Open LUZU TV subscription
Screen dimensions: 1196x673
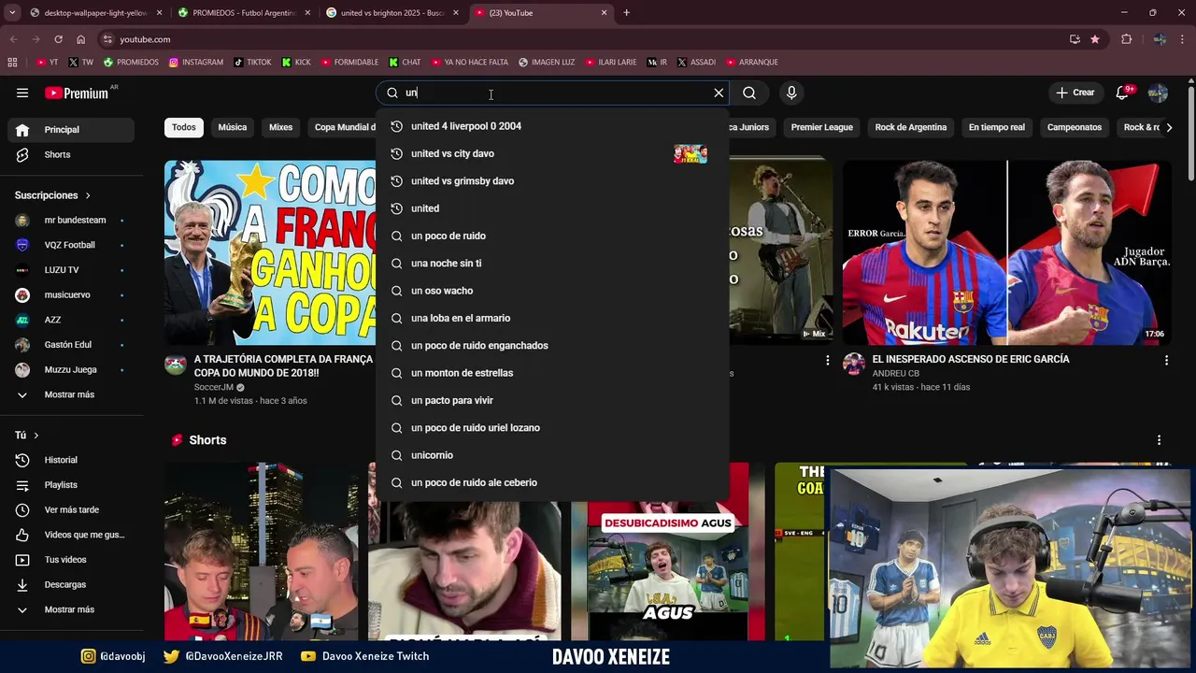coord(71,270)
